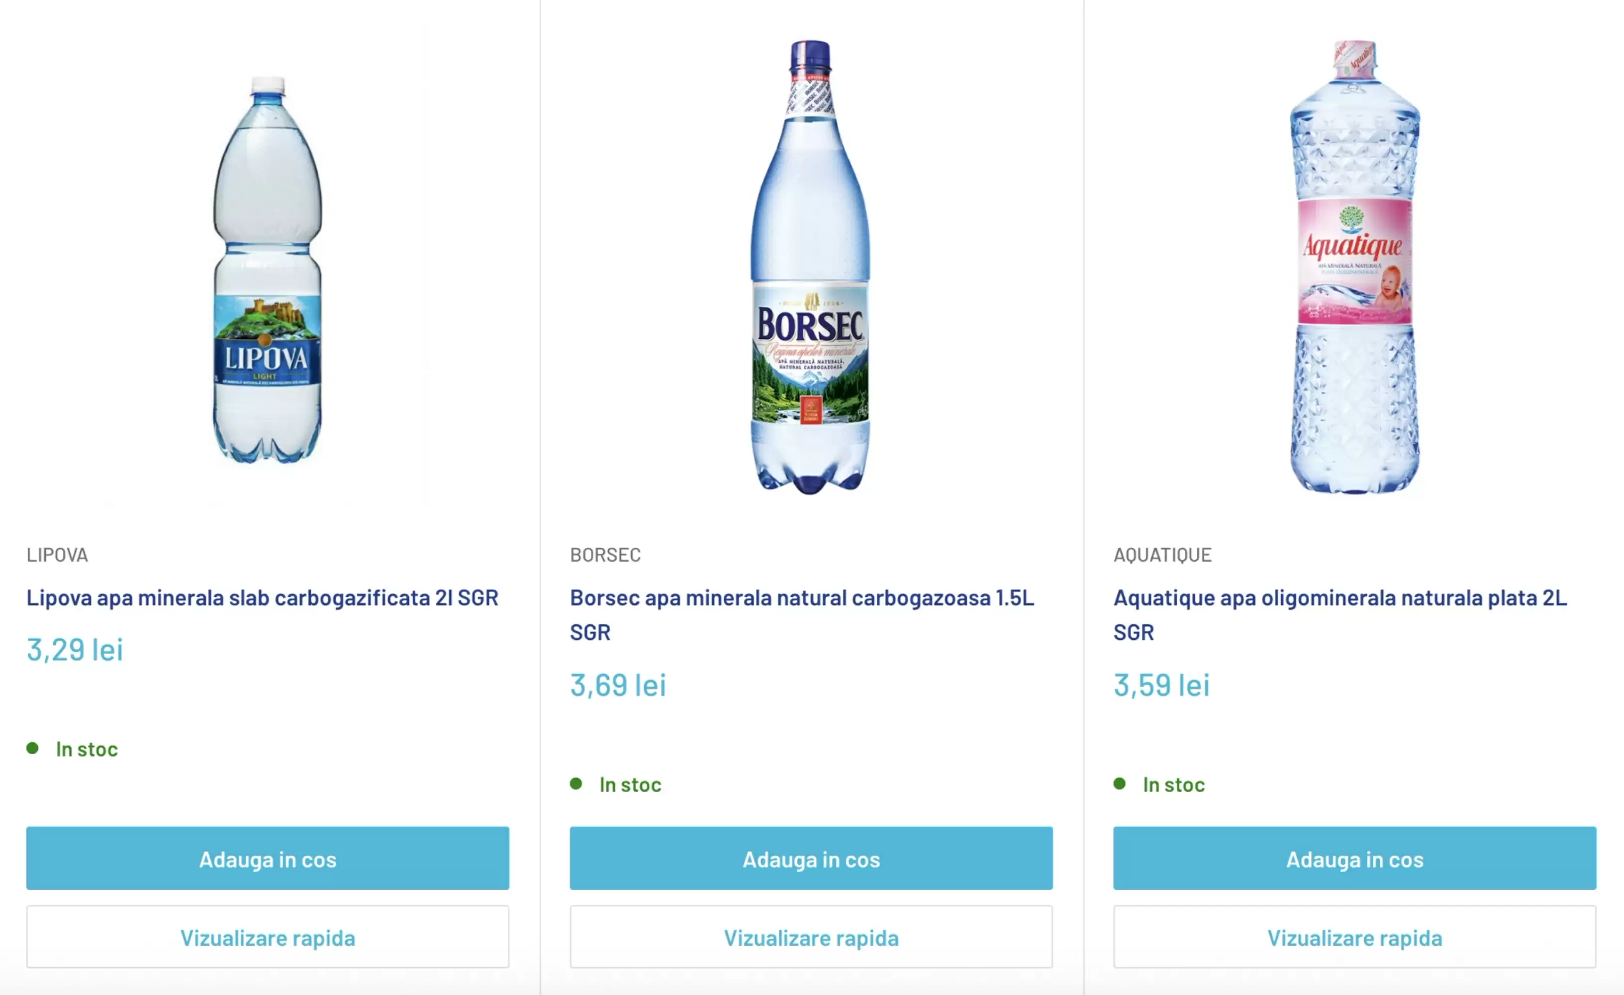The image size is (1624, 995).
Task: Click Vizualizare rapida for Borsec
Action: click(x=811, y=937)
